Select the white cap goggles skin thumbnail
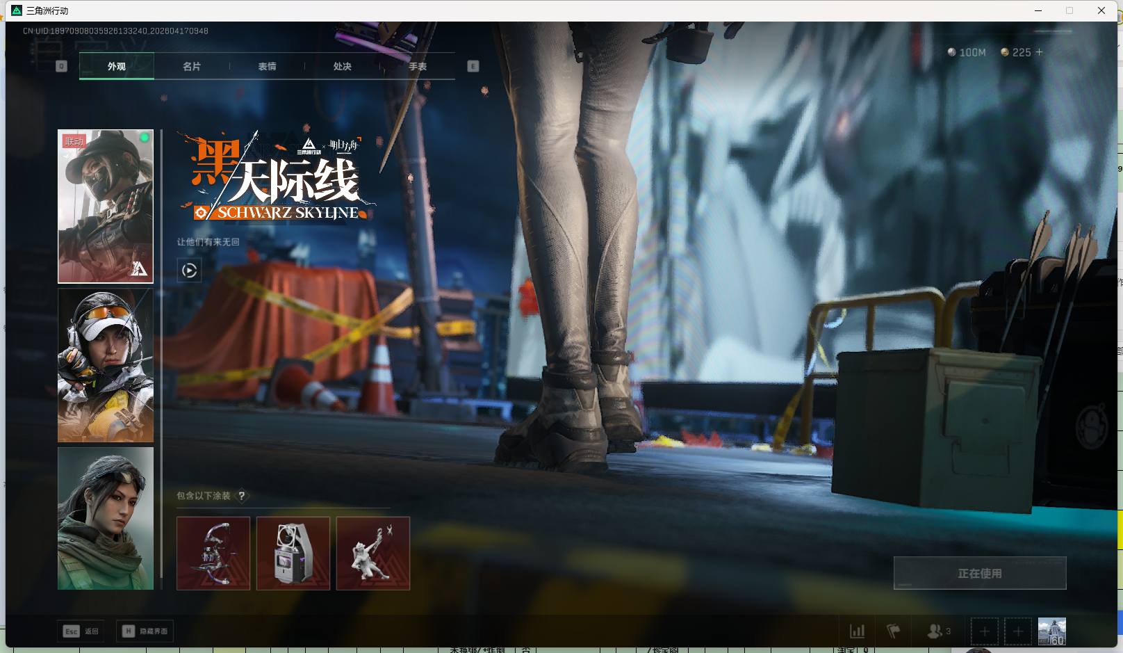 [106, 366]
